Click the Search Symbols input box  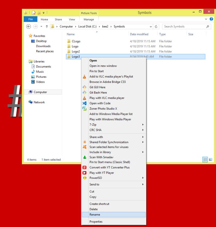[x=184, y=26]
